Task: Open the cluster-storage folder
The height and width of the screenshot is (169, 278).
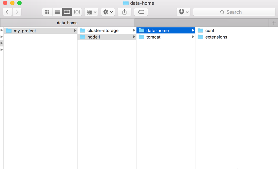Action: pos(103,30)
